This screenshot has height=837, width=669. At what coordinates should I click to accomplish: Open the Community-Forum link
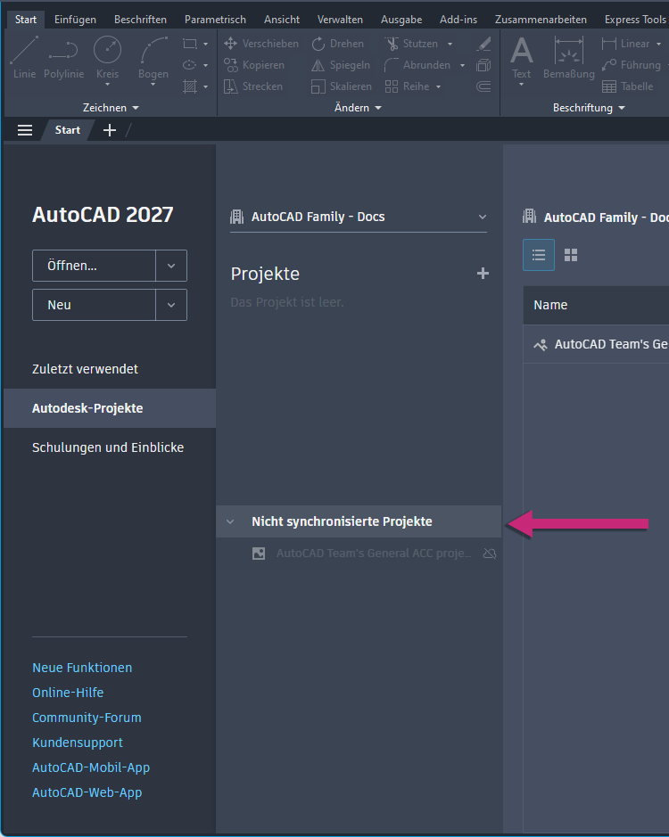[87, 718]
